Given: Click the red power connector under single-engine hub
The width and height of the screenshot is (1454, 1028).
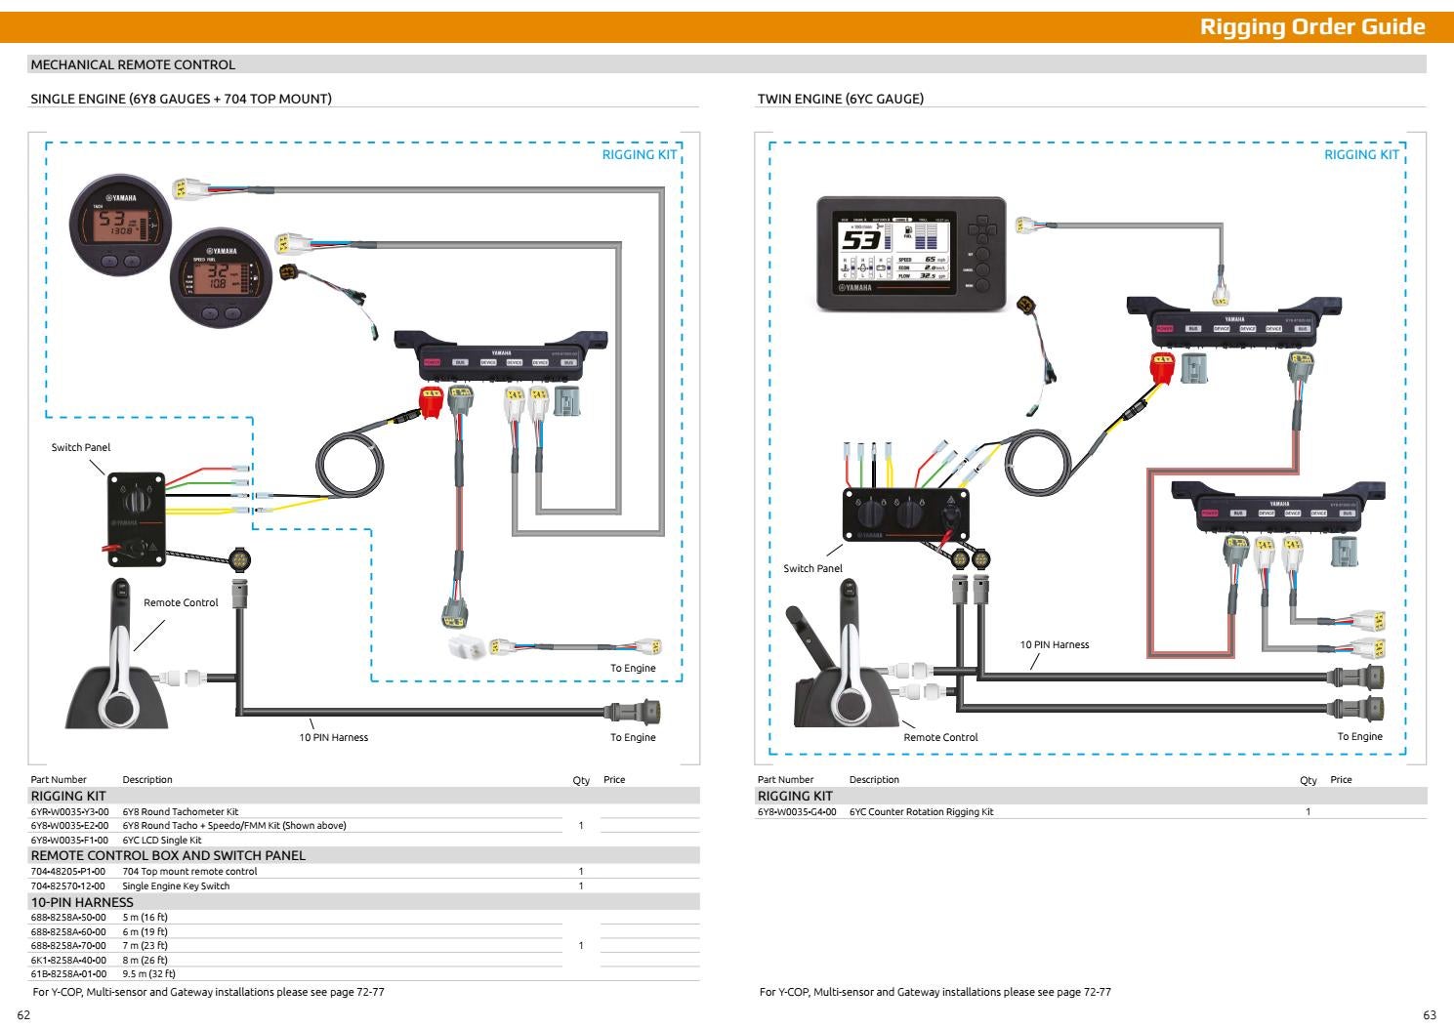Looking at the screenshot, I should click(431, 401).
